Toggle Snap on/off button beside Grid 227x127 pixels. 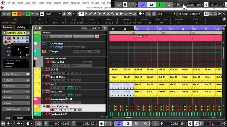click(x=154, y=14)
